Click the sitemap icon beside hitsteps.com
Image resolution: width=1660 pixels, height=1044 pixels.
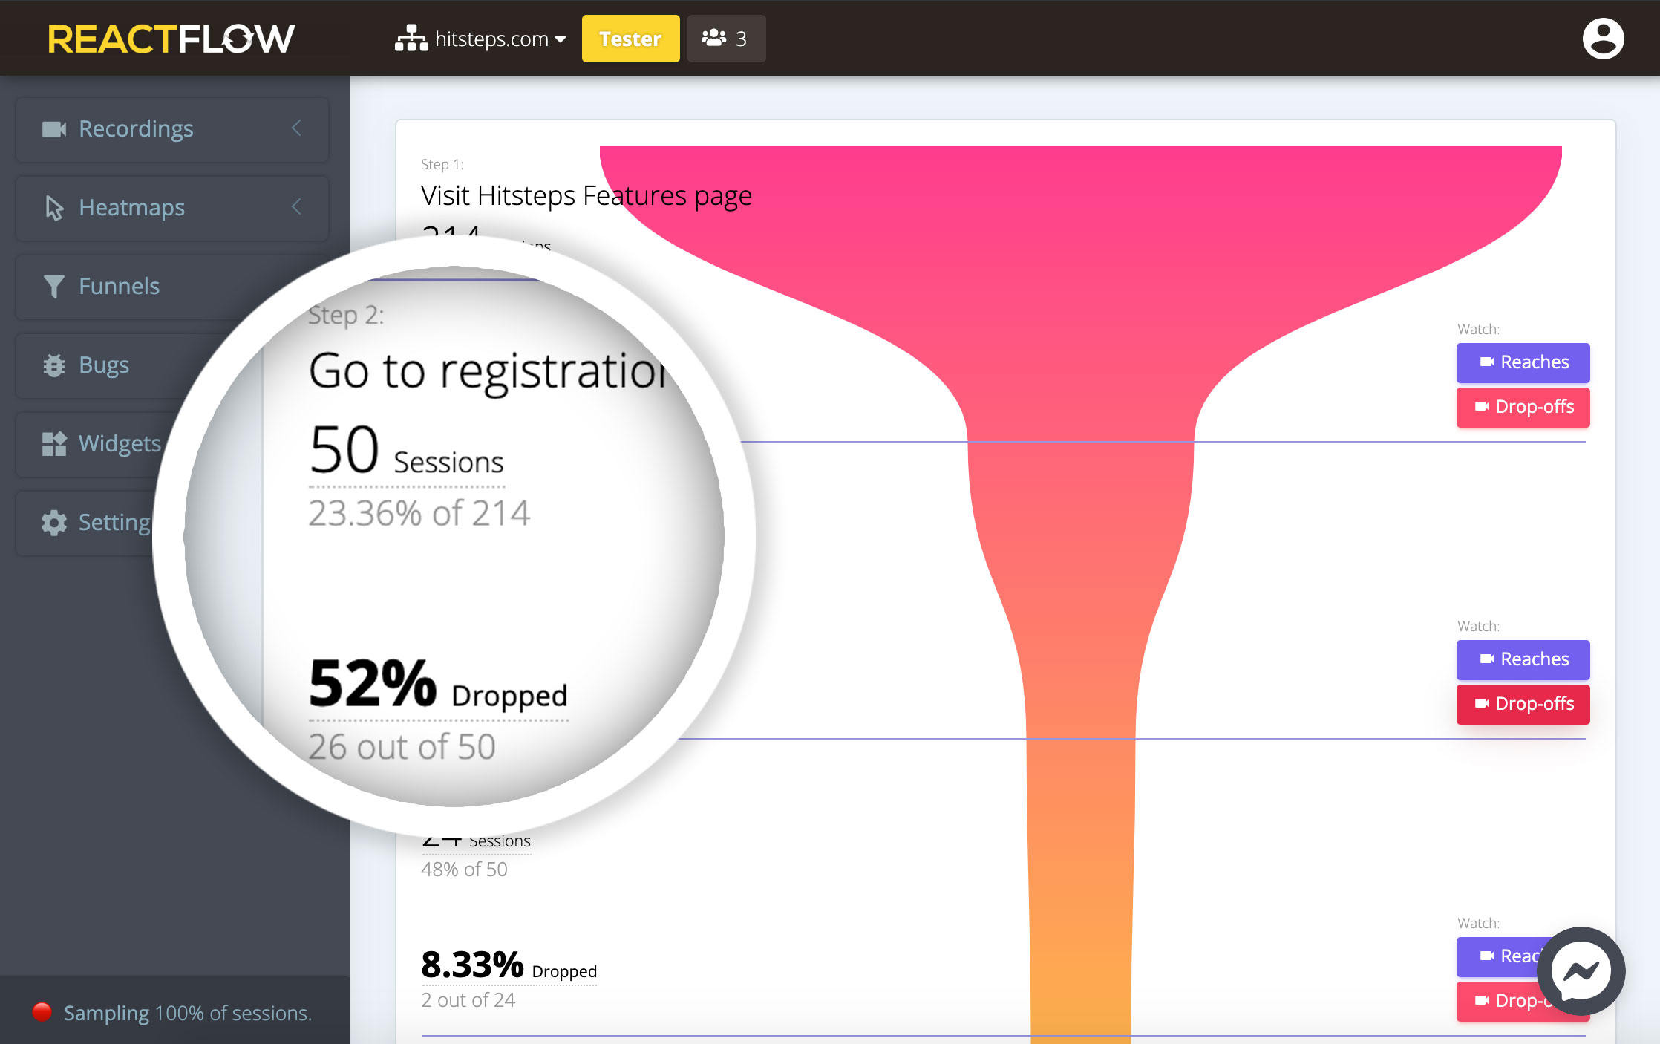(411, 39)
